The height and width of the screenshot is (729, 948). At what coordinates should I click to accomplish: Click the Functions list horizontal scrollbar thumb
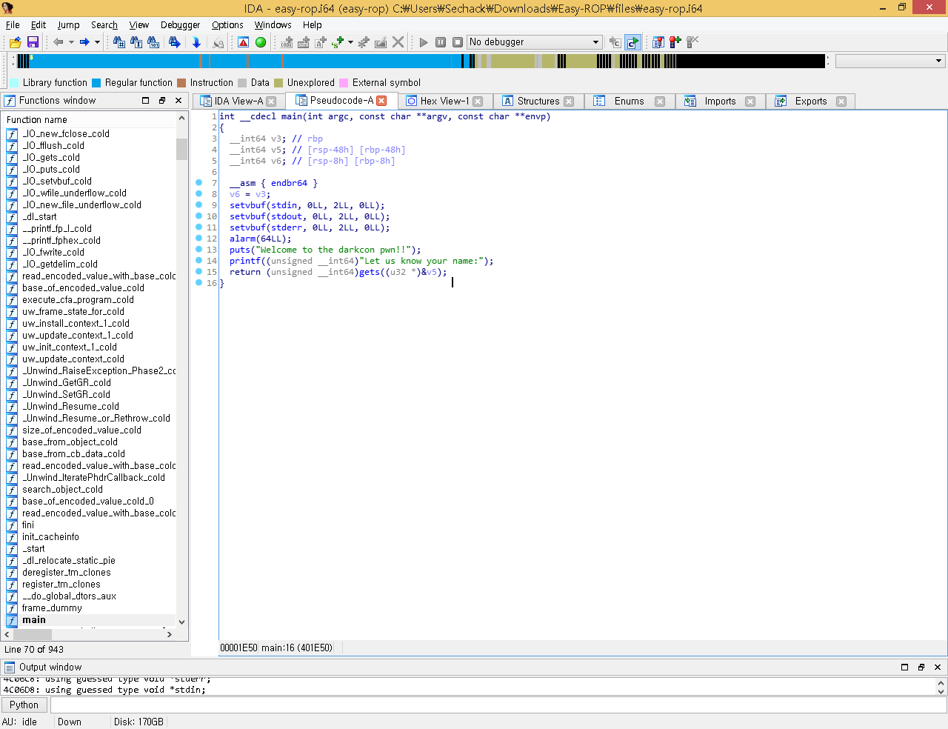click(x=33, y=635)
